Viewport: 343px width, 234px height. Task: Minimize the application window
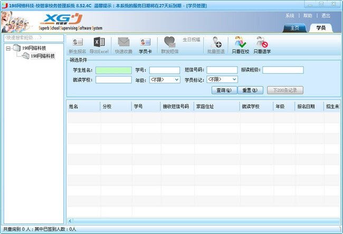coord(310,4)
